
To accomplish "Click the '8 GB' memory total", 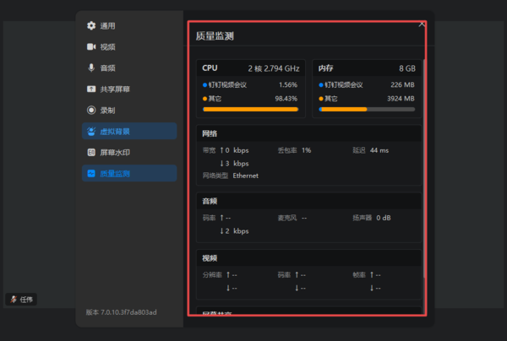I will coord(407,68).
